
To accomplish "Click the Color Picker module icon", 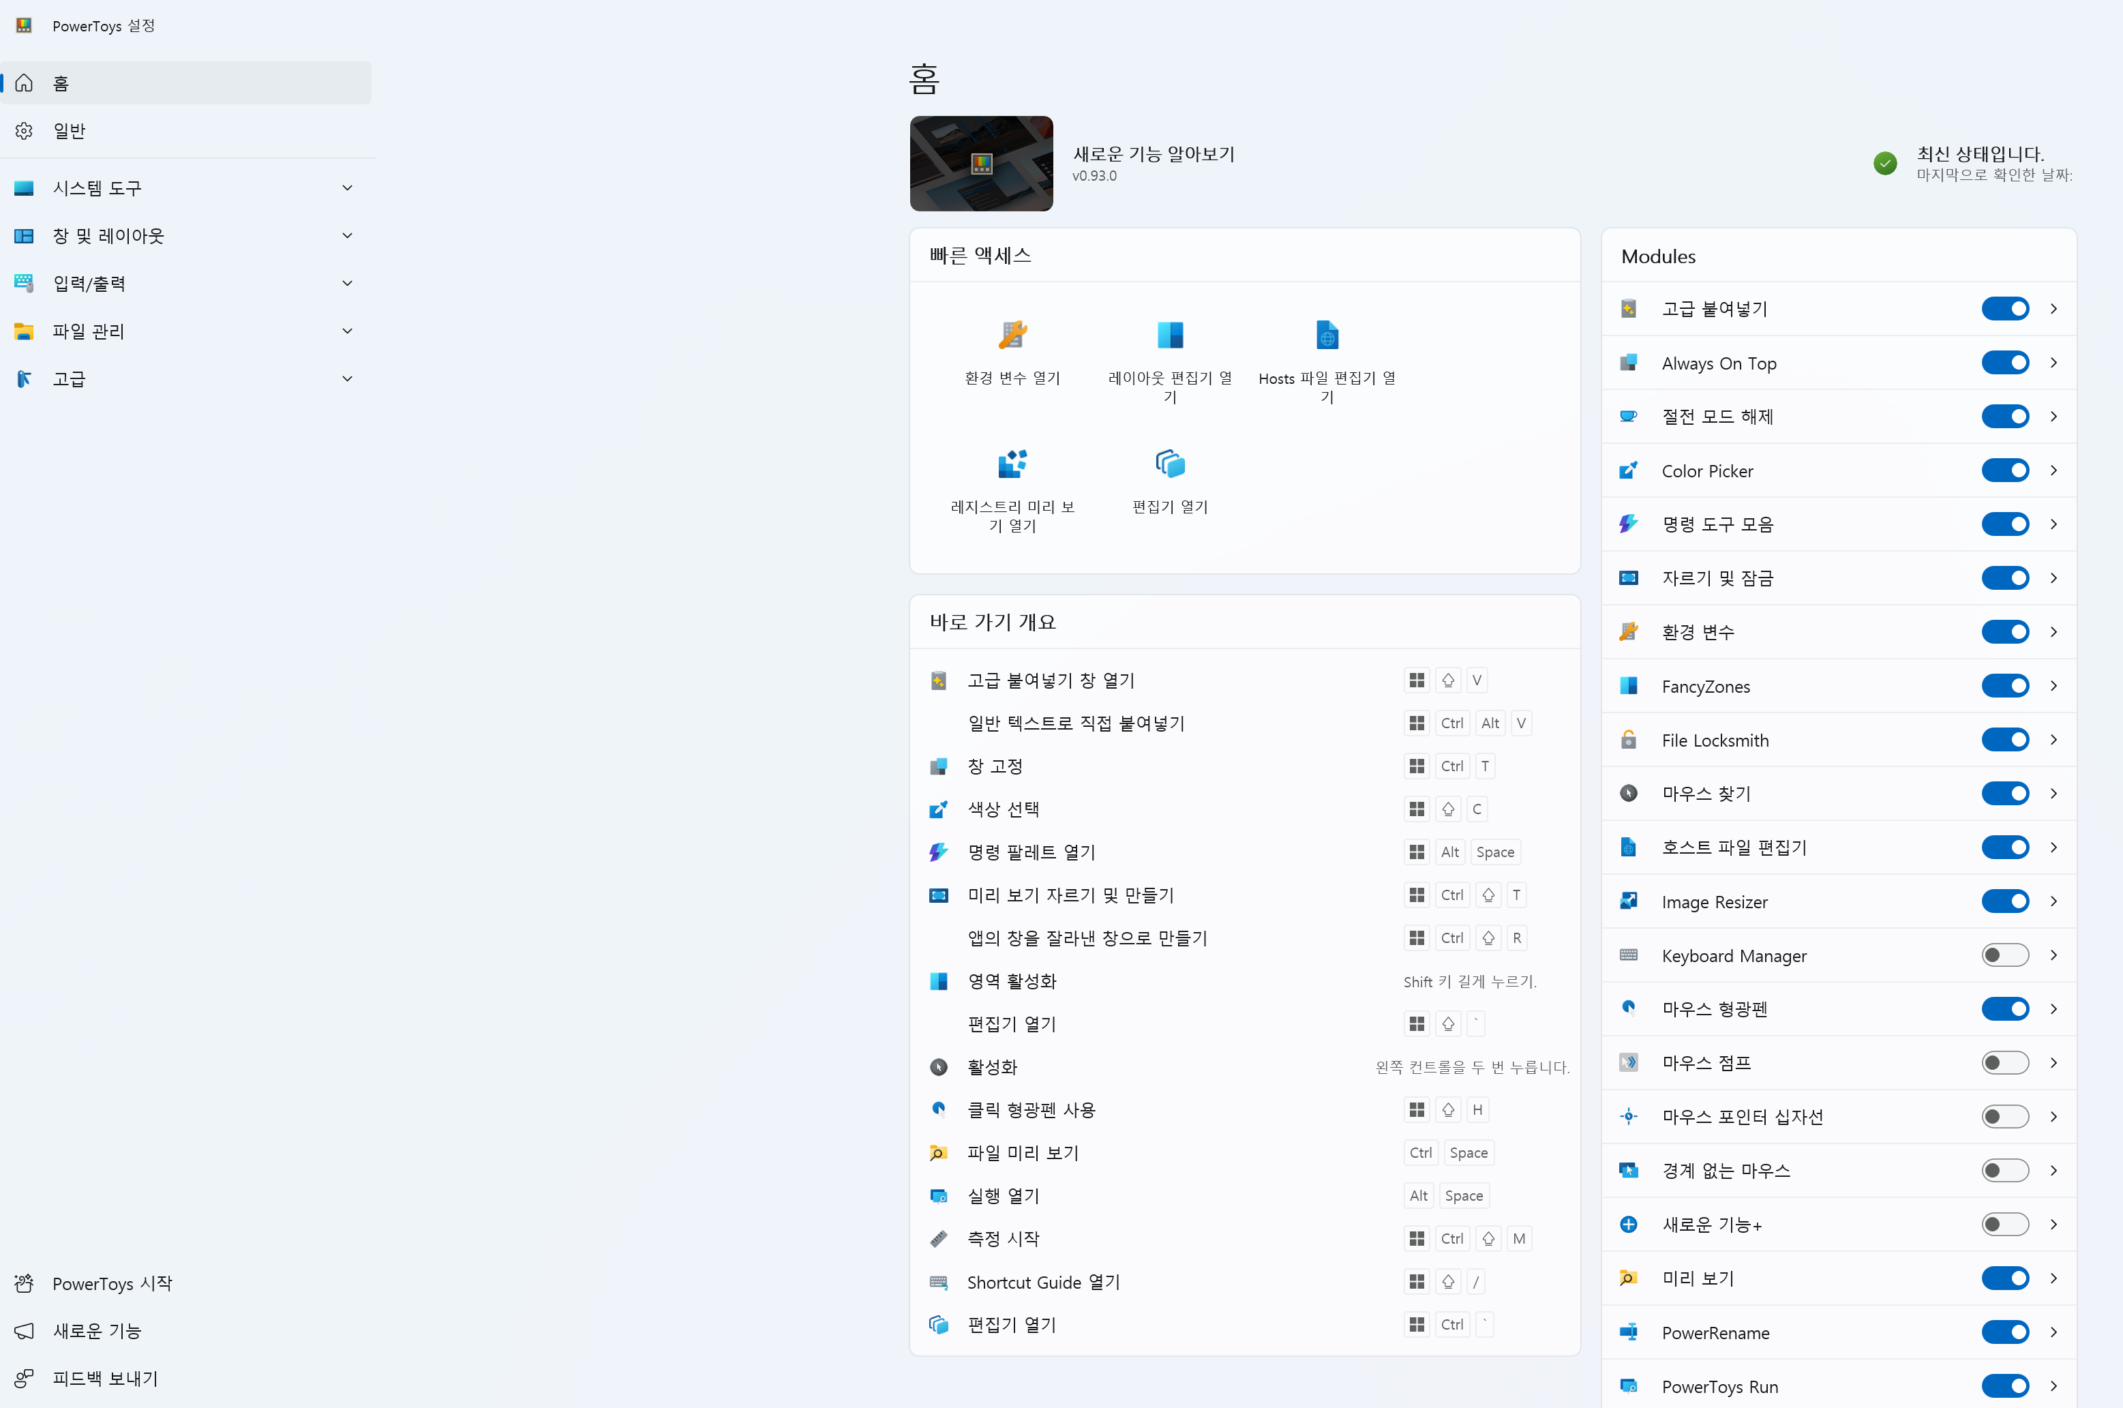I will pyautogui.click(x=1627, y=470).
